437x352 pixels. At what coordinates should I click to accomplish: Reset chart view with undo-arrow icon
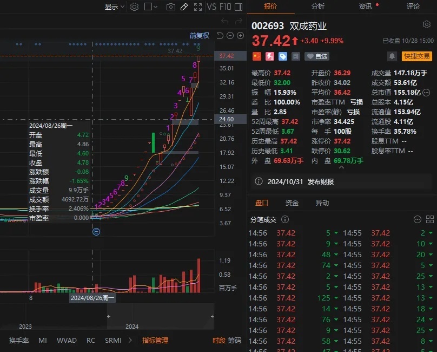[220, 36]
